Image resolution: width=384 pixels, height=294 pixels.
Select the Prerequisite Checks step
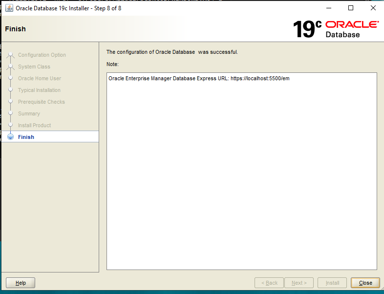[42, 102]
